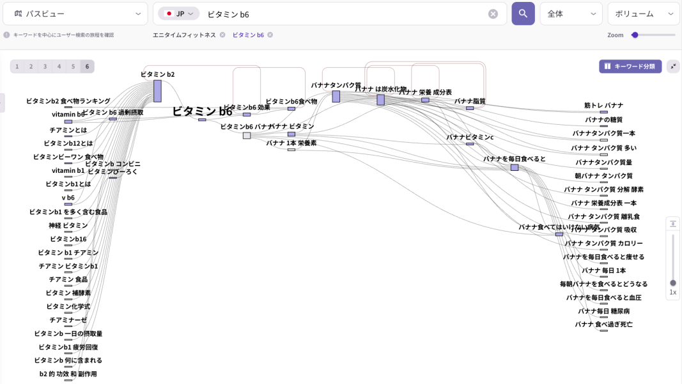This screenshot has height=384, width=682.
Task: Remove the ビタミン b6 history chip
Action: (x=270, y=35)
